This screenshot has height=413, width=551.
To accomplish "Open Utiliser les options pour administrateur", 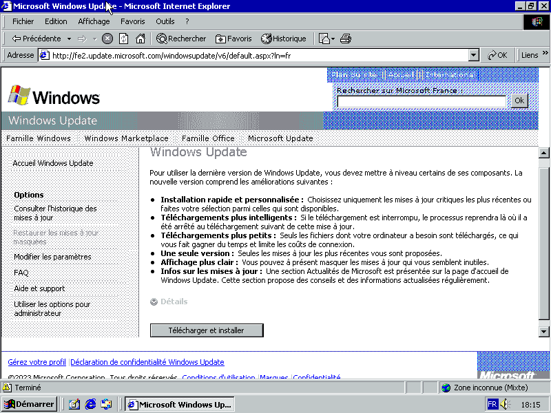I will pyautogui.click(x=52, y=309).
